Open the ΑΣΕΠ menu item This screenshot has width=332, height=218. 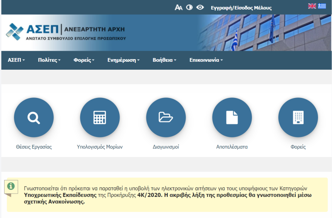pos(16,59)
